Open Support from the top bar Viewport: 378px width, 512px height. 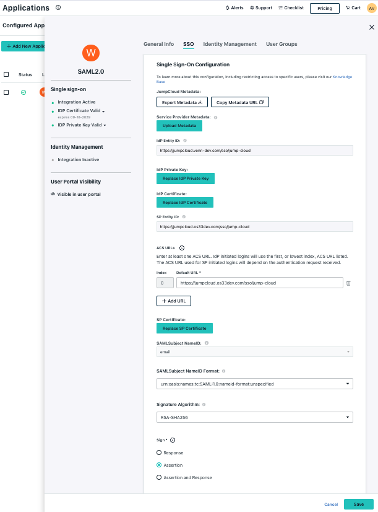[261, 8]
